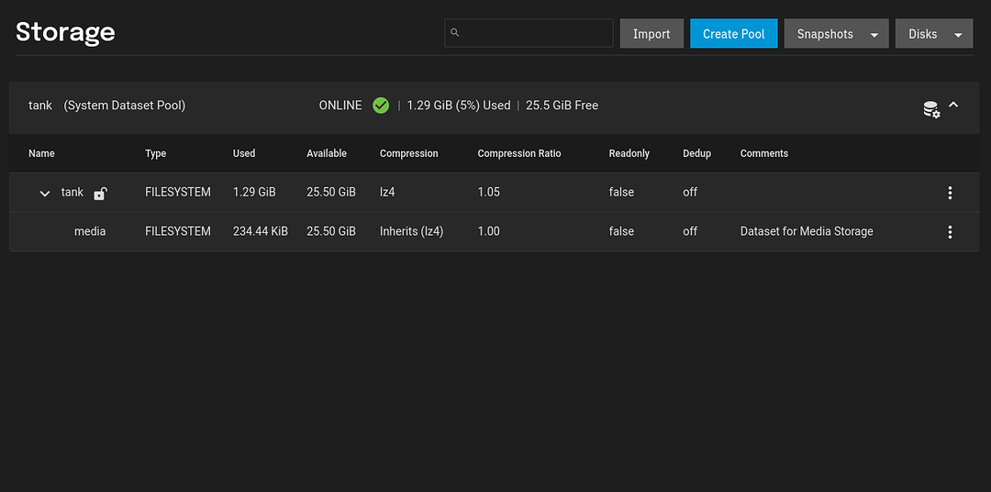Click the 234.44 KiB used value

point(261,231)
